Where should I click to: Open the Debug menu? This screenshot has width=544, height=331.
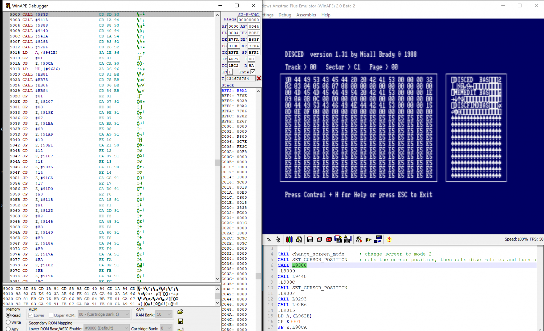coord(284,15)
